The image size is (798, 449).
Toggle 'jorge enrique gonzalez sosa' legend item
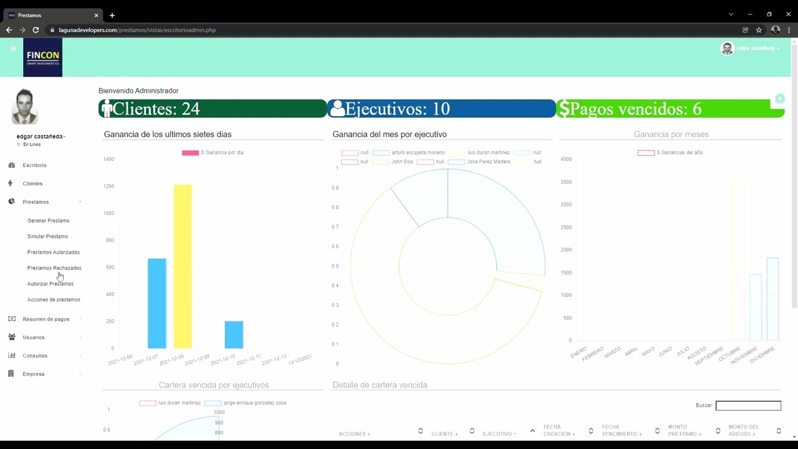245,403
